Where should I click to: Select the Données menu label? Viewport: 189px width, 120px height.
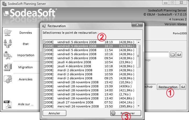[26, 33]
